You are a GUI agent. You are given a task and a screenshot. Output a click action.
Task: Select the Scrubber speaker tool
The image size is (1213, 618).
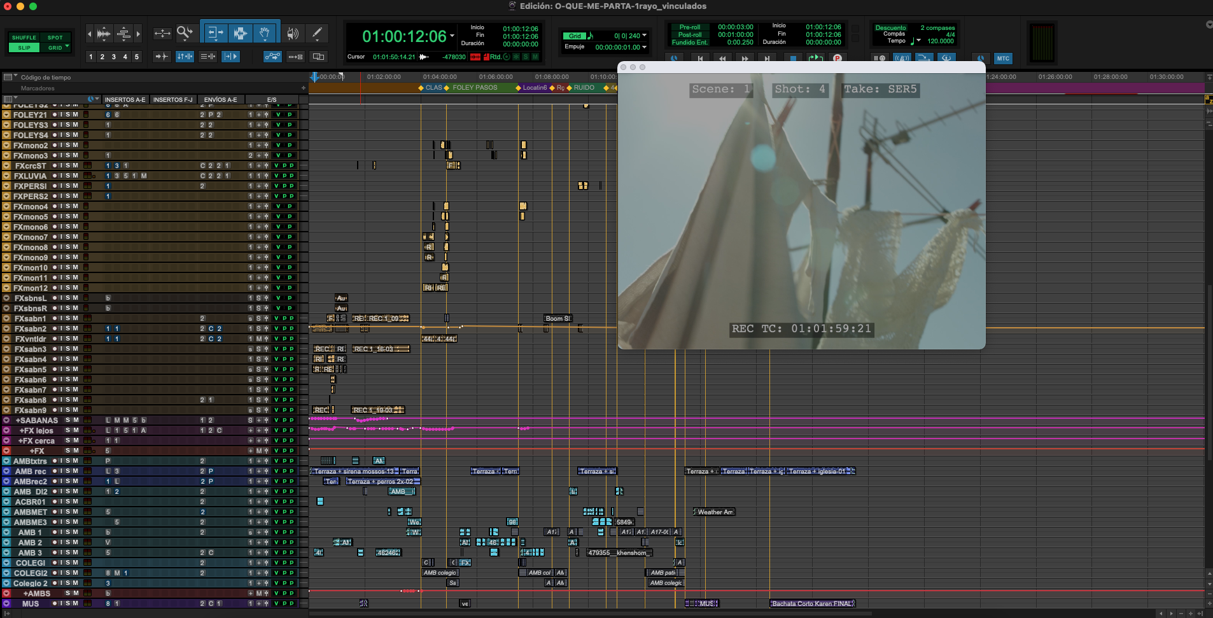(293, 33)
